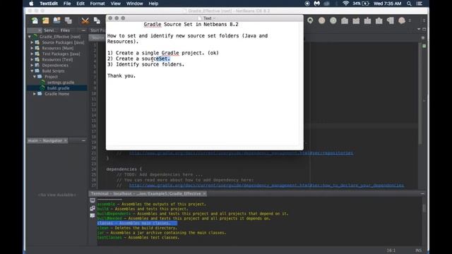
Task: Open Spotlight search in menu bar
Action: tap(409, 4)
